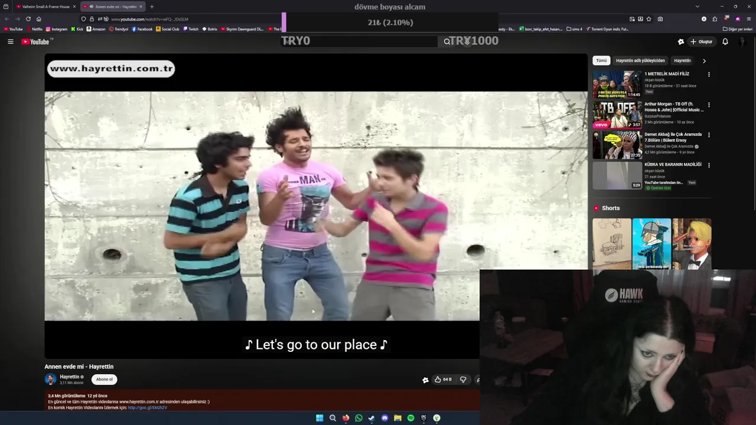Open Epic Games Launcher from taskbar
The width and height of the screenshot is (756, 425).
point(423,418)
